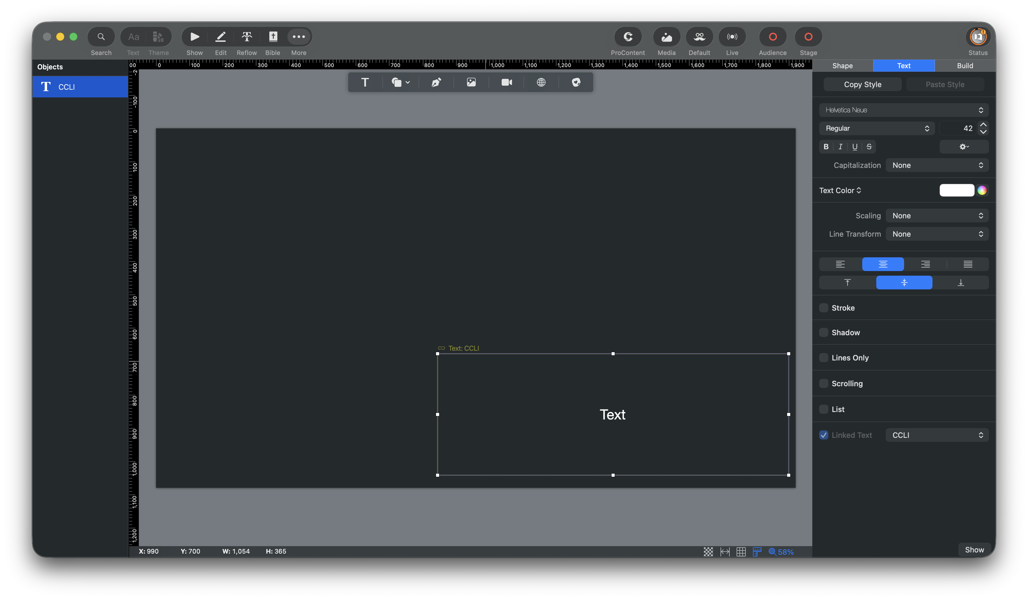Open the More toolbar menu
1028x600 pixels.
point(299,37)
